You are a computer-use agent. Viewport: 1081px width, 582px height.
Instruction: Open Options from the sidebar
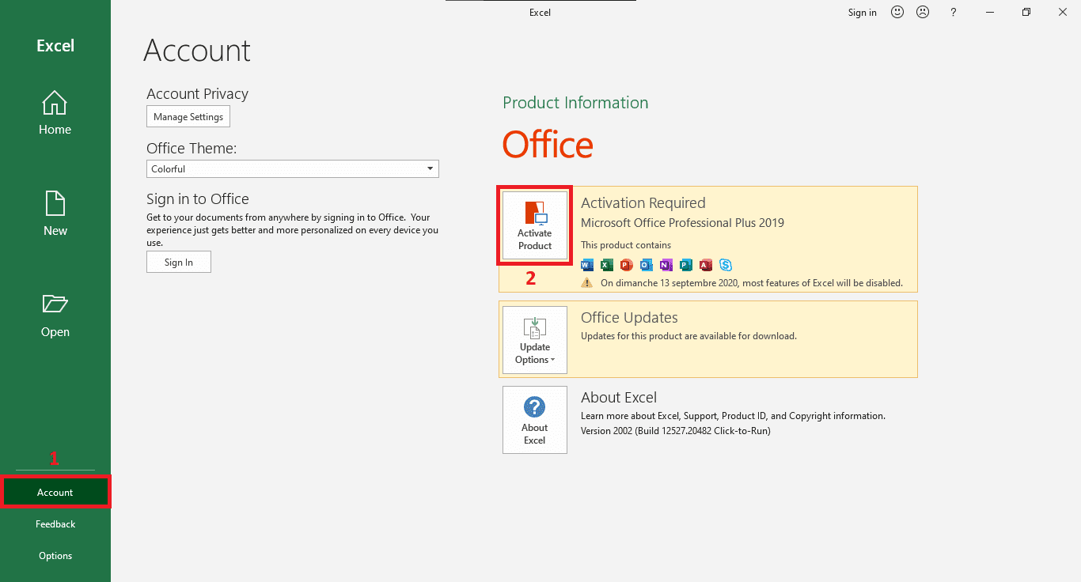tap(55, 556)
